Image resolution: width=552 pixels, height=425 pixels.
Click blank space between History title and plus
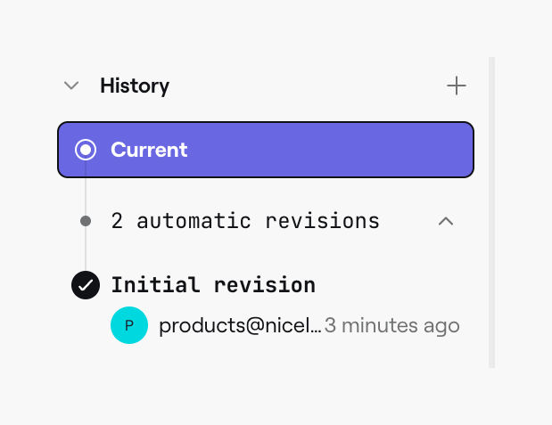tap(303, 86)
